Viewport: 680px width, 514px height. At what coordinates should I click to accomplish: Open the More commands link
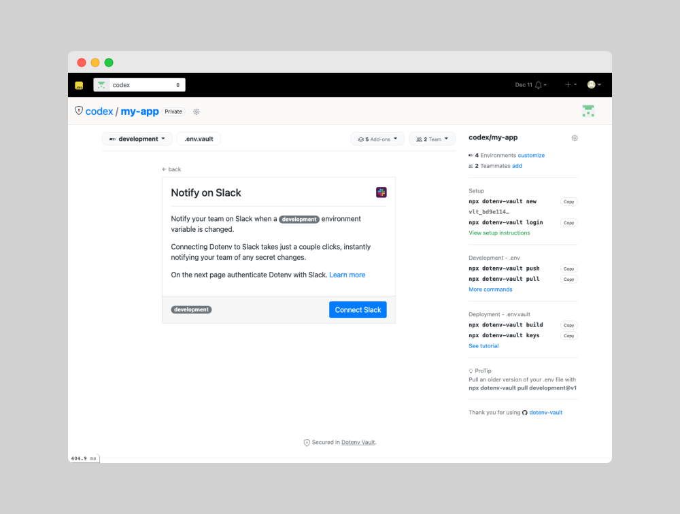pyautogui.click(x=490, y=290)
